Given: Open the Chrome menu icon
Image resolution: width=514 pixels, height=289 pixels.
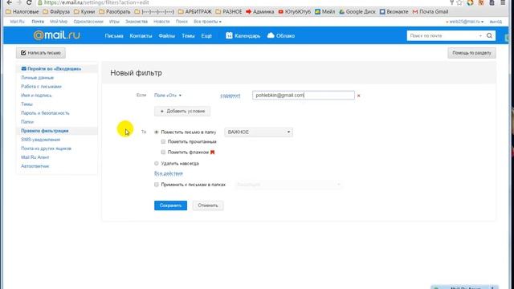Looking at the screenshot, I should [x=503, y=2].
